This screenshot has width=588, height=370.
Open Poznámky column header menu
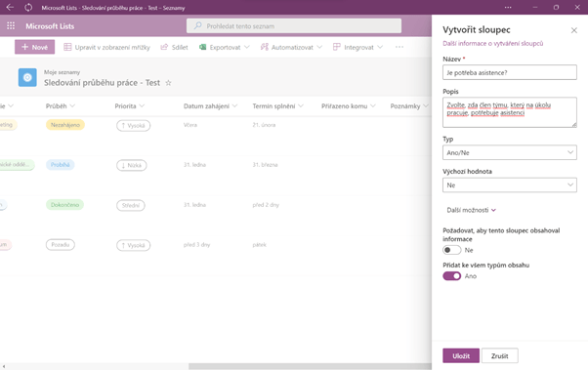[409, 106]
